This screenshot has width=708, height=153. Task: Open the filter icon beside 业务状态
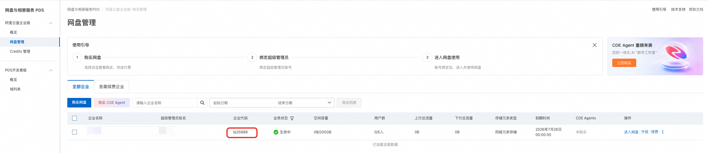click(292, 118)
